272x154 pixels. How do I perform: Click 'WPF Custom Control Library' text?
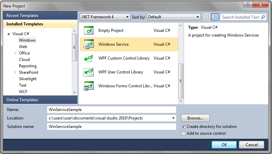pyautogui.click(x=124, y=58)
